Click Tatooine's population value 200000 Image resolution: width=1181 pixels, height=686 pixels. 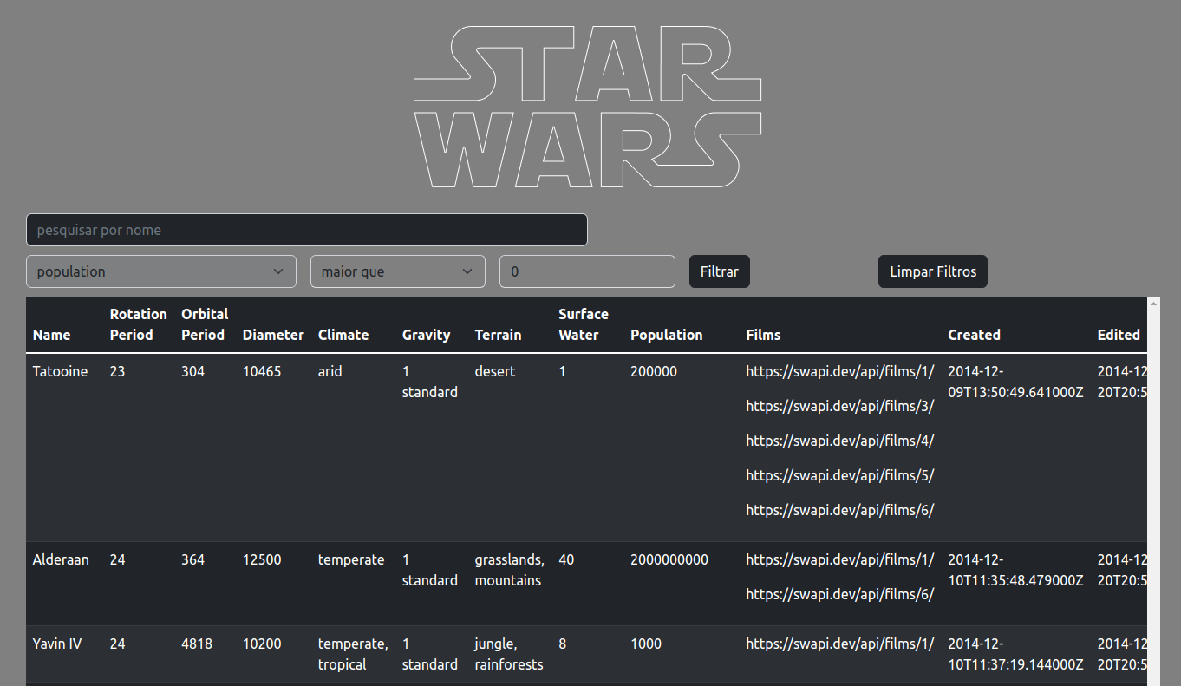(654, 371)
